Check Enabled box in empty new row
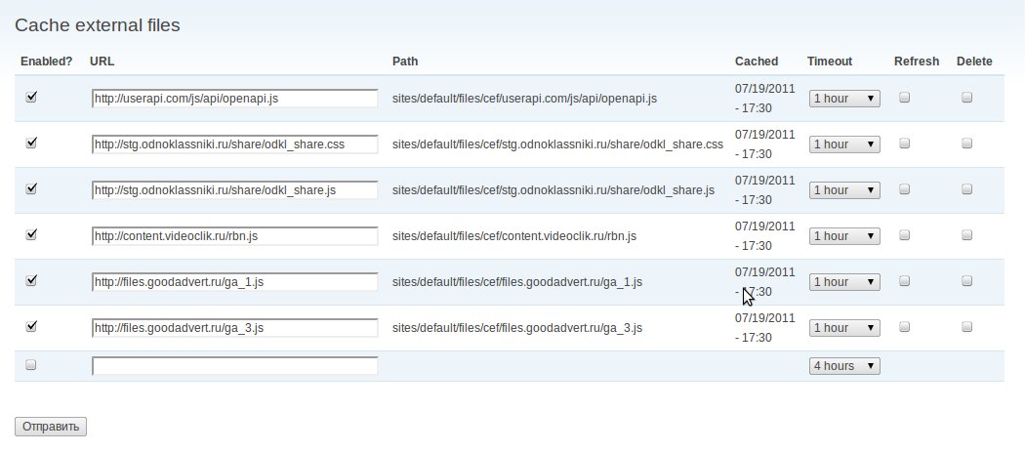 (30, 366)
